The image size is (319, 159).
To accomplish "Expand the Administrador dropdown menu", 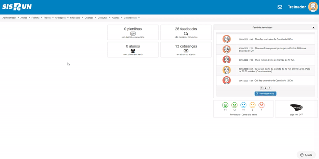I will click(11, 18).
